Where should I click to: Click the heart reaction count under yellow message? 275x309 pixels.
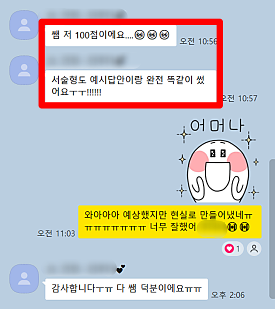coord(232,248)
